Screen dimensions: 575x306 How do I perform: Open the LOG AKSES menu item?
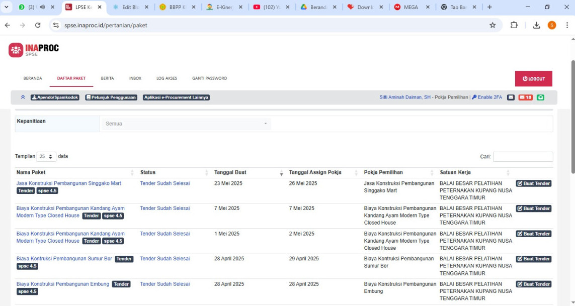click(167, 78)
